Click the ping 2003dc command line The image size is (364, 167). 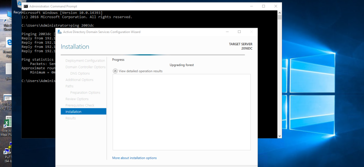pos(58,25)
